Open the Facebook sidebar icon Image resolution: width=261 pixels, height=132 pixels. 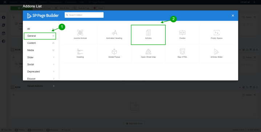coord(4,17)
